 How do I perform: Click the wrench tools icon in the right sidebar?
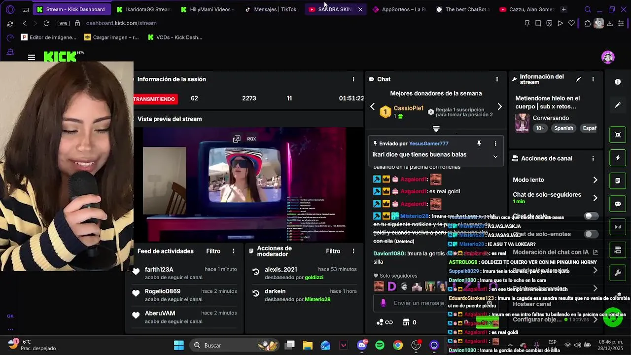pos(618,273)
